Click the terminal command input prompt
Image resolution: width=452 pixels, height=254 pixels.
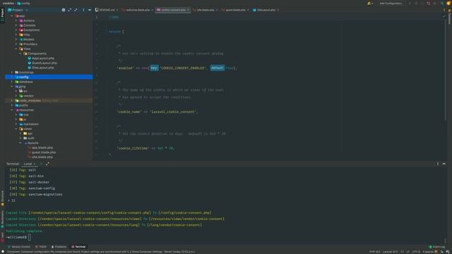(30, 237)
